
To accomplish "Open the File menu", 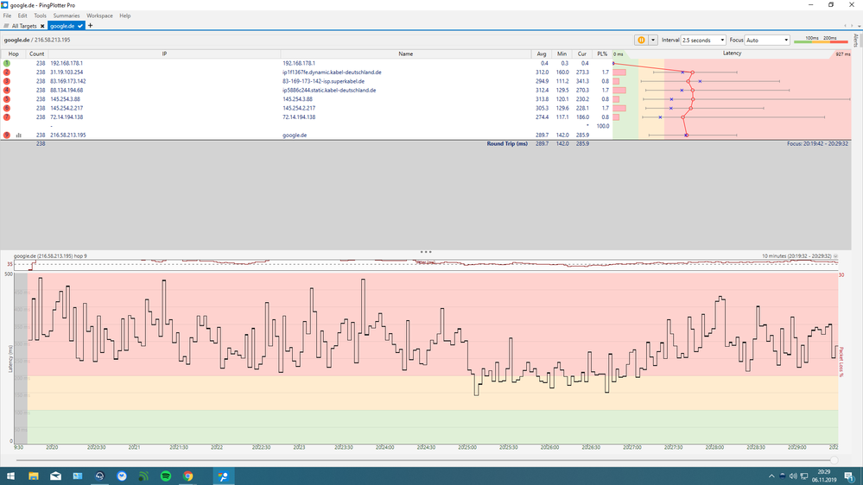I will pos(7,16).
